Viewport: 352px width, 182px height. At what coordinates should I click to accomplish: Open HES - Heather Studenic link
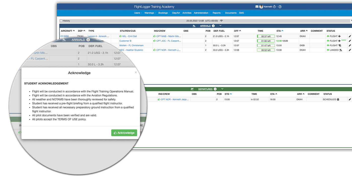click(x=131, y=50)
